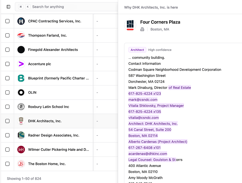The height and width of the screenshot is (183, 242).
Task: Open Blueprint (formerly Pacific Charter company
Action: 58,78
